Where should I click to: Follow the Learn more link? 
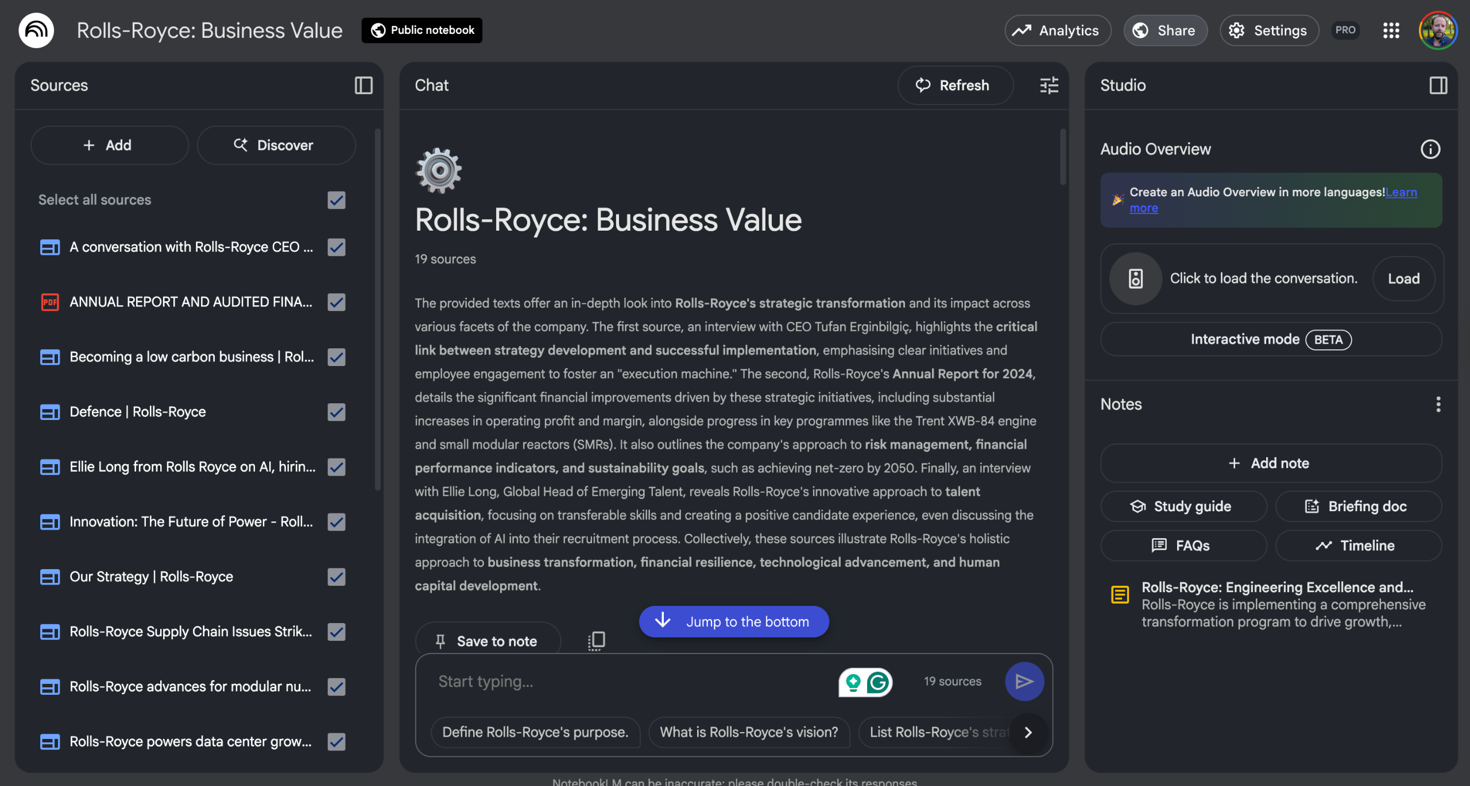coord(1401,192)
